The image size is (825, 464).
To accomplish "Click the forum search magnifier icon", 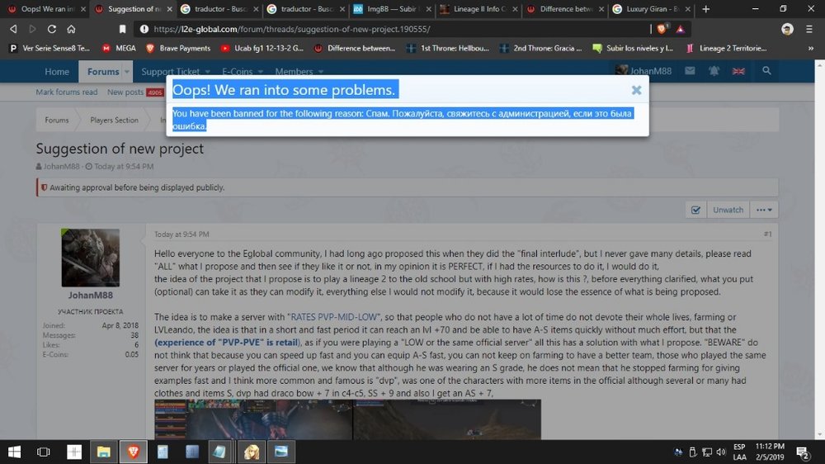I will coord(767,72).
